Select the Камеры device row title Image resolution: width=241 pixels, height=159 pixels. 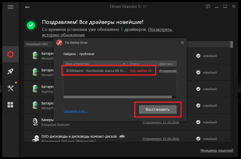coord(47,120)
